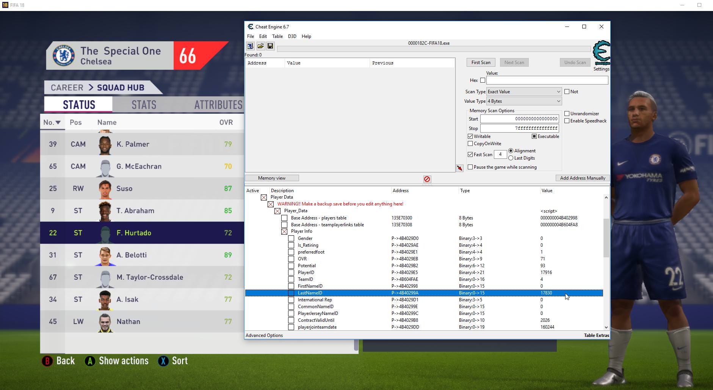Toggle Enable Speedhack checkbox
The height and width of the screenshot is (390, 713).
click(567, 121)
